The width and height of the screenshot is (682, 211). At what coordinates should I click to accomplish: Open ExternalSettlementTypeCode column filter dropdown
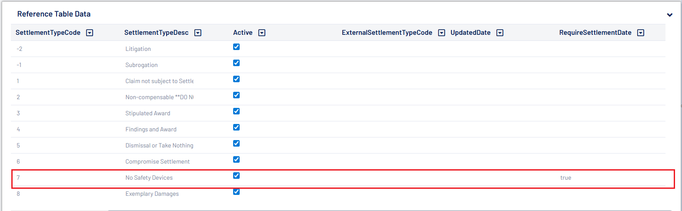tap(441, 33)
